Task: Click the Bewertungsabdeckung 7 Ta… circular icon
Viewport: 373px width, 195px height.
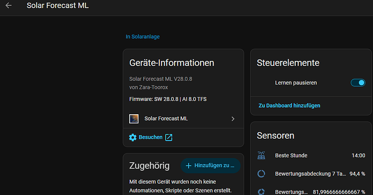Action: point(261,173)
